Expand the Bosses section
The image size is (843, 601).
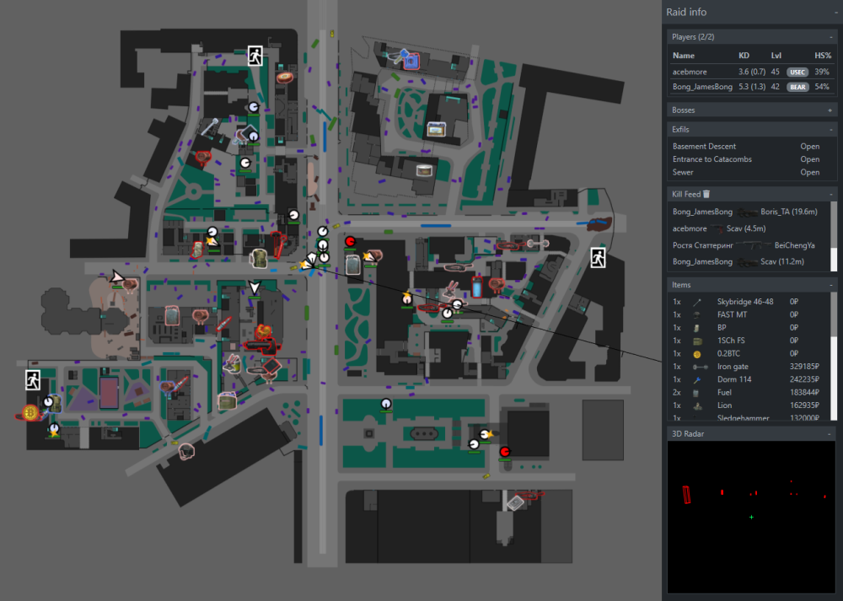pyautogui.click(x=830, y=110)
